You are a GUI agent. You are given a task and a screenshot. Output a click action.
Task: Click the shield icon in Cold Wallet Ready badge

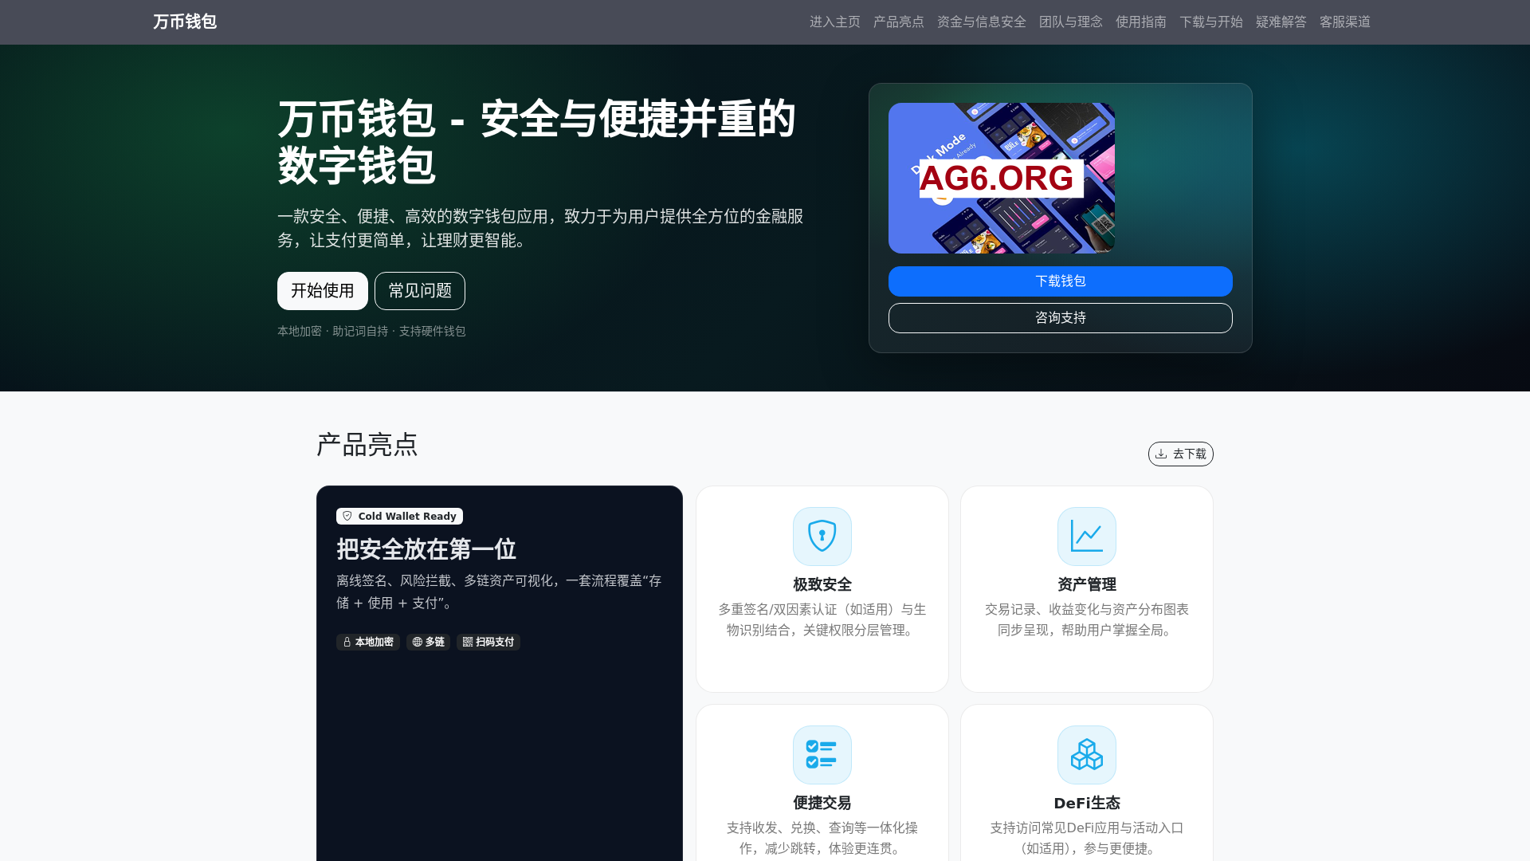click(x=347, y=516)
